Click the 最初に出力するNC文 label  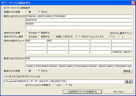point(14,16)
